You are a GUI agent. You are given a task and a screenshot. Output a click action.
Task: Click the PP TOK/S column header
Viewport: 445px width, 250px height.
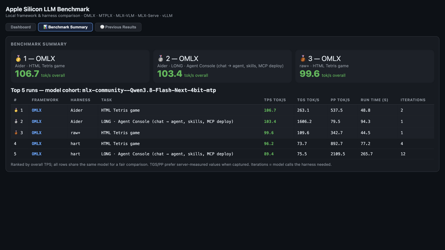pos(340,100)
